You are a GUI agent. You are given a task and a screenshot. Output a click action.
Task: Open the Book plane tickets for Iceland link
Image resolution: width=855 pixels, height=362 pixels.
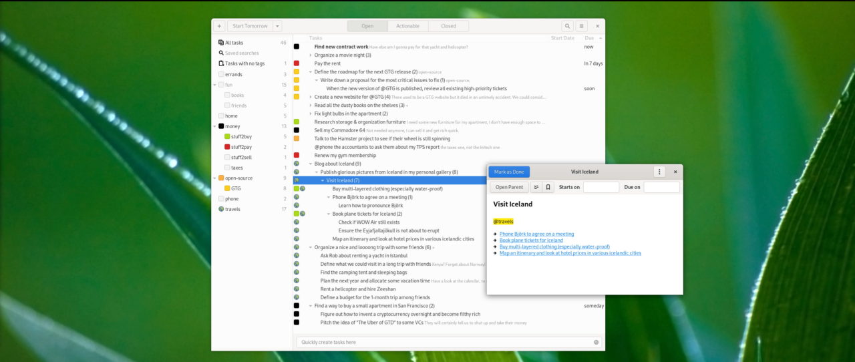tap(531, 240)
